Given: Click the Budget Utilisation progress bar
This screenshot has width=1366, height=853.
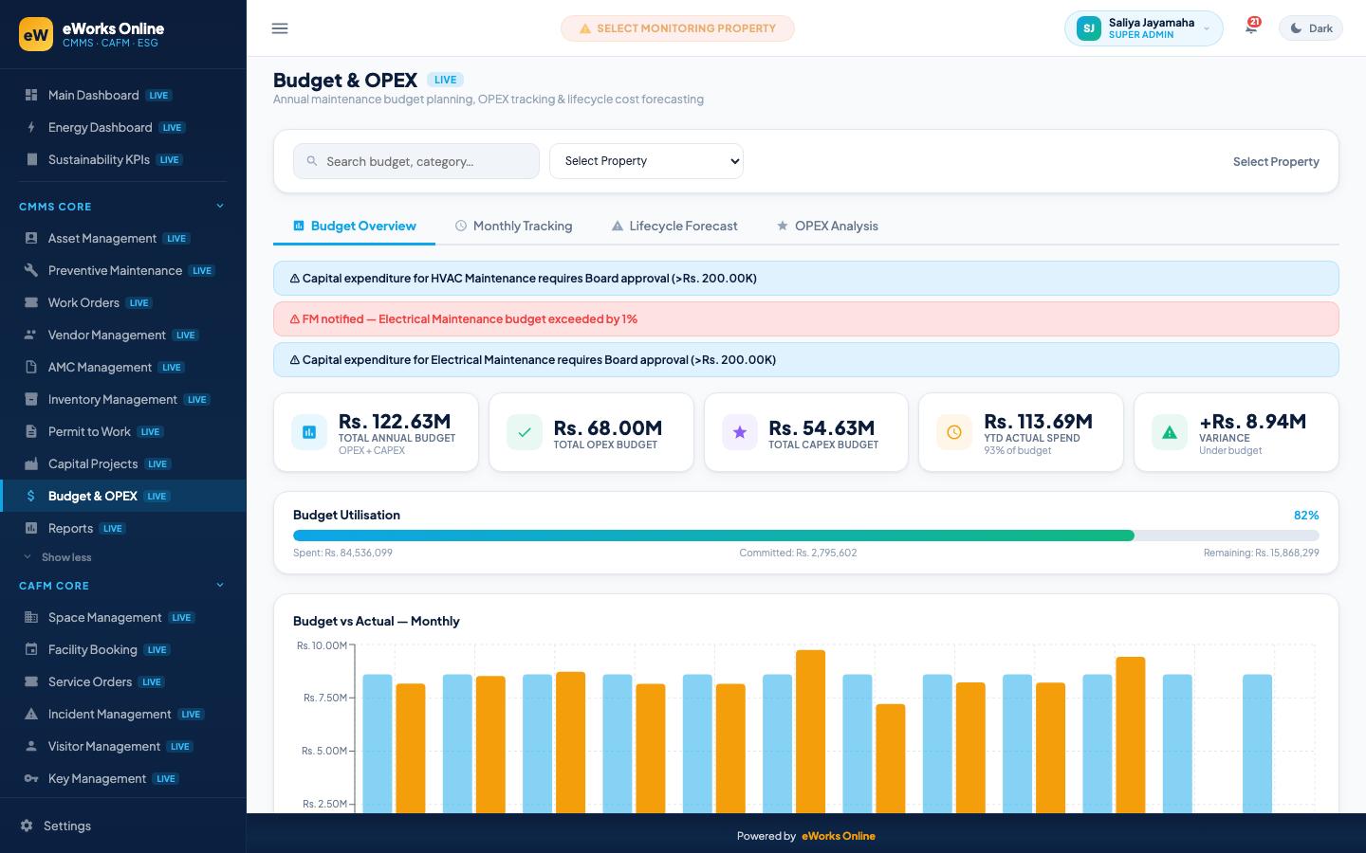Looking at the screenshot, I should (x=805, y=535).
